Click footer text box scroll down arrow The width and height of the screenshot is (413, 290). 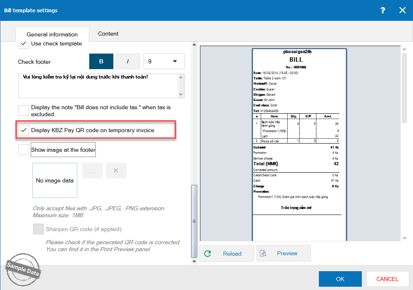(x=181, y=94)
